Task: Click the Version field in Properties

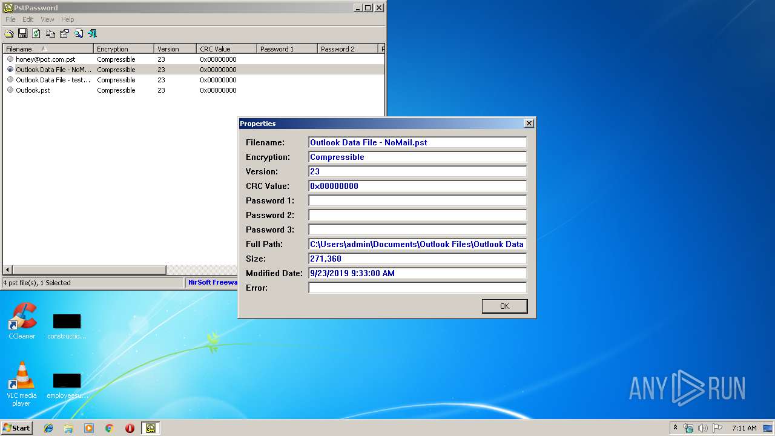Action: [x=417, y=171]
